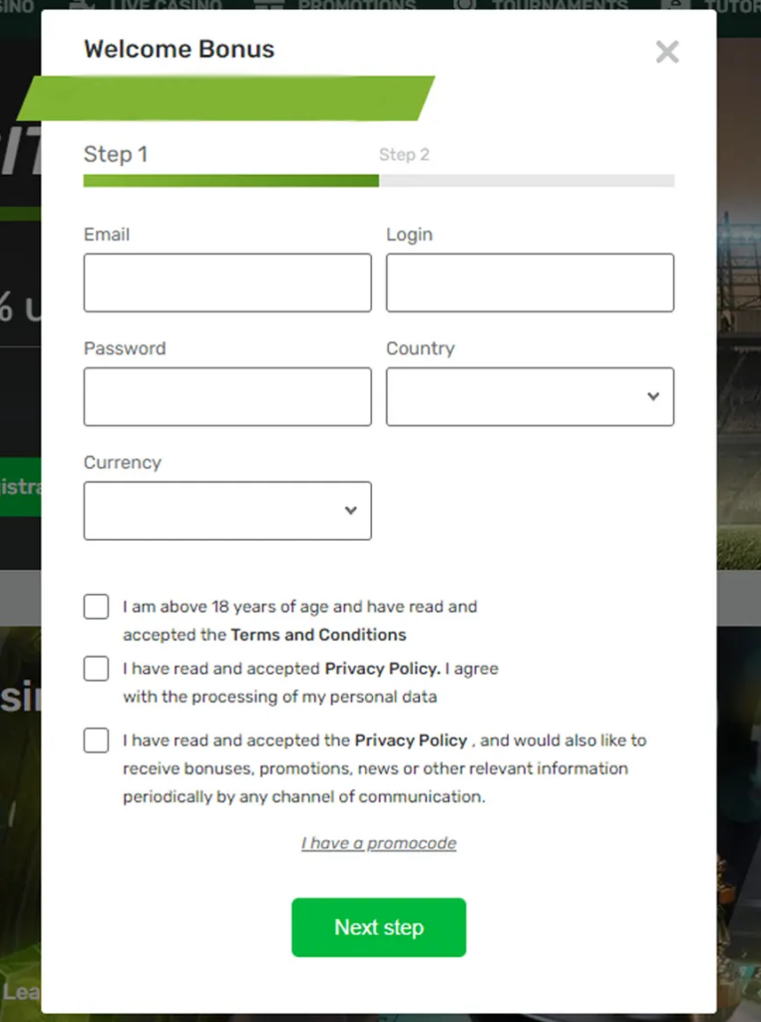Click the Promotions icon in top bar
This screenshot has width=761, height=1022.
pos(267,7)
